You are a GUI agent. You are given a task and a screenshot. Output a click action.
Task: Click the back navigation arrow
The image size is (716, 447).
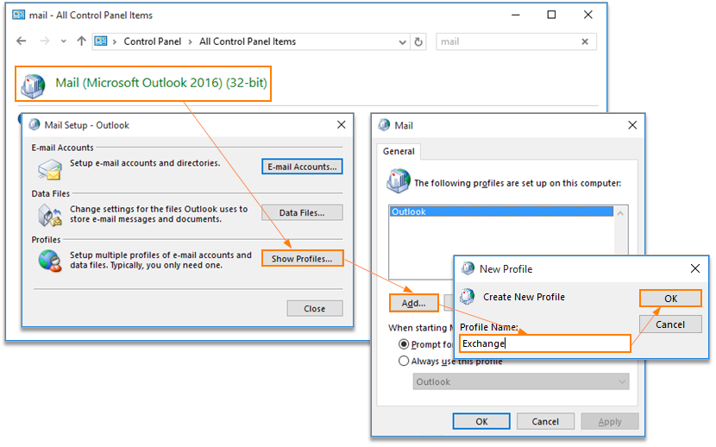[x=22, y=41]
